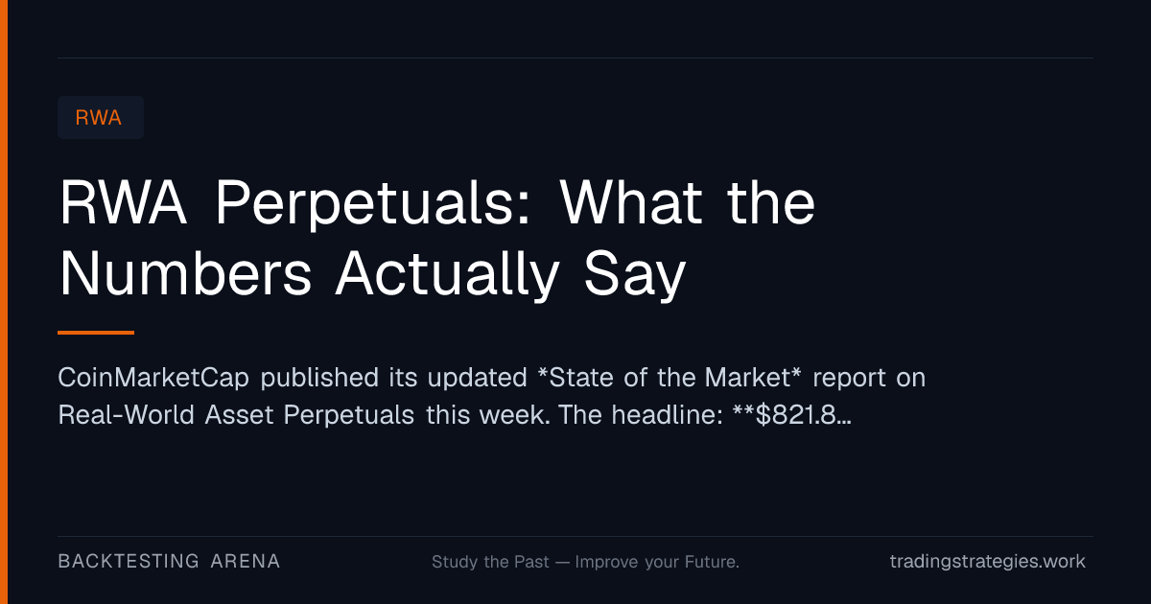Image resolution: width=1151 pixels, height=604 pixels.
Task: Open the headline 'RWA Perpetuals: What the Numbers Actually Say'
Action: point(437,239)
